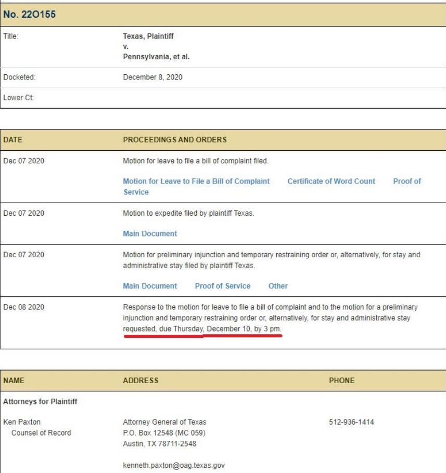Click the docket number No. 22O155 heading
The image size is (446, 473).
tap(30, 14)
